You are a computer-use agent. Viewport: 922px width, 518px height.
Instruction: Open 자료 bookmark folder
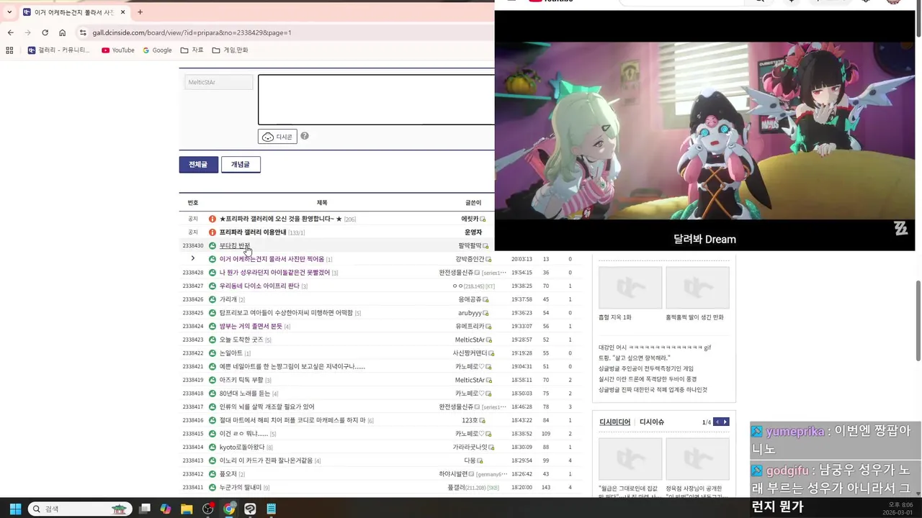point(192,50)
